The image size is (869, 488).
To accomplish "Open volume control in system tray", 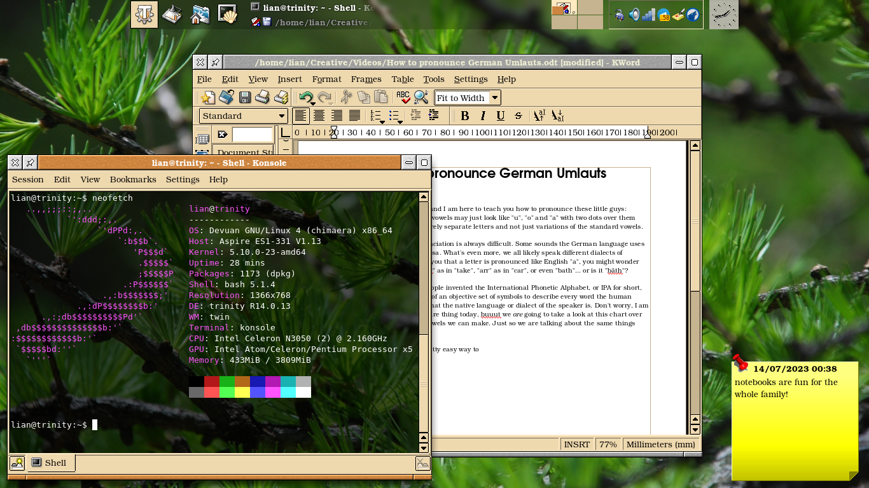I will pyautogui.click(x=634, y=14).
